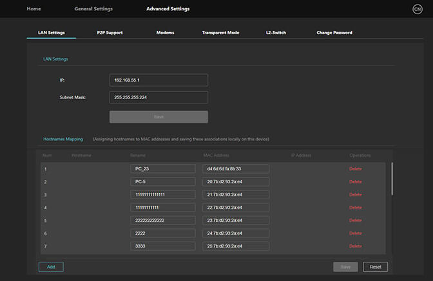Switch to the L2-Switch tab
Image resolution: width=433 pixels, height=281 pixels.
click(x=276, y=33)
